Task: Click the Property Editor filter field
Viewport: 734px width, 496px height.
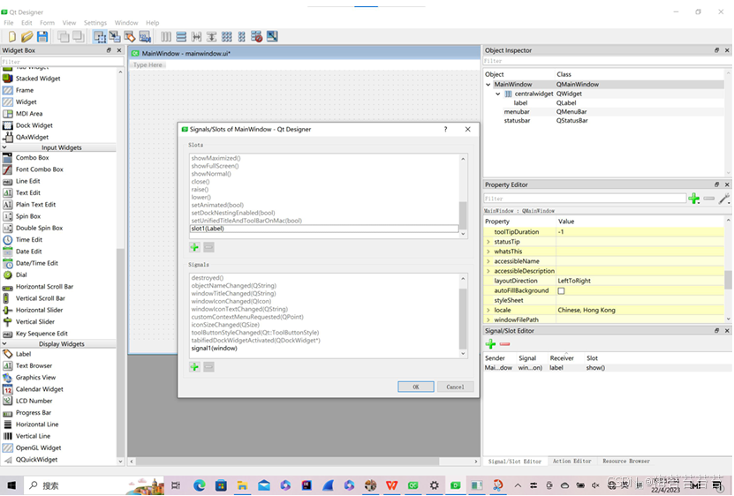Action: click(585, 199)
